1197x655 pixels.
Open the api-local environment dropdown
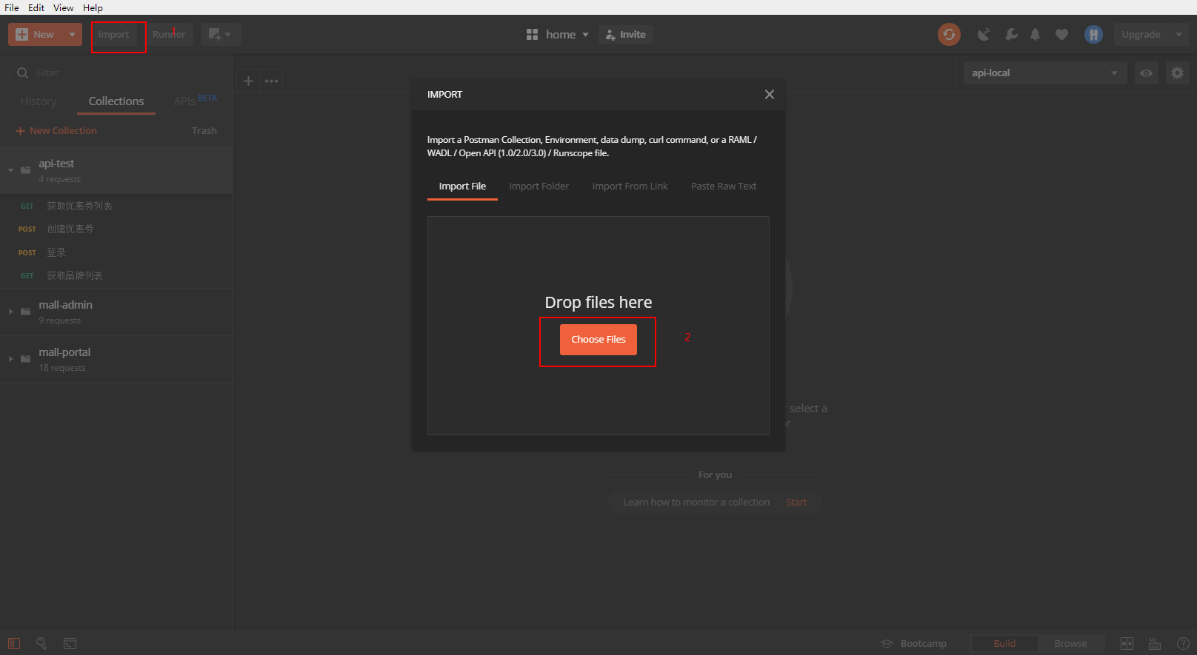click(x=1045, y=73)
